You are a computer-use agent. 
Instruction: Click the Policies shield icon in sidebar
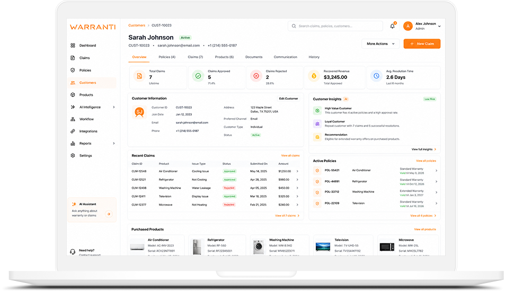point(73,70)
